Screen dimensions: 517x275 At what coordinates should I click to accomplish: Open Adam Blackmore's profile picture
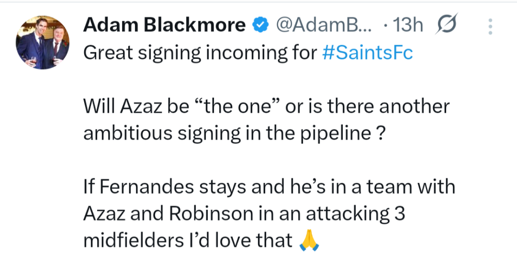click(43, 45)
